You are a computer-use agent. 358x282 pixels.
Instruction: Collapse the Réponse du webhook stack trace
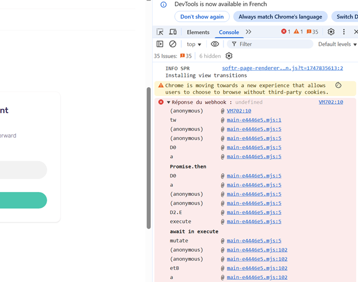169,102
